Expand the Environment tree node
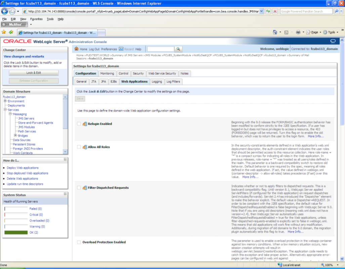345x269 pixels. point(5,101)
